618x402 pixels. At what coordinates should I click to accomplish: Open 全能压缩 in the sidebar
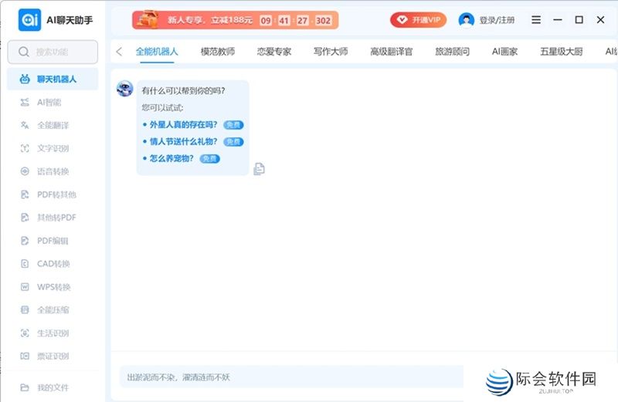(x=53, y=310)
